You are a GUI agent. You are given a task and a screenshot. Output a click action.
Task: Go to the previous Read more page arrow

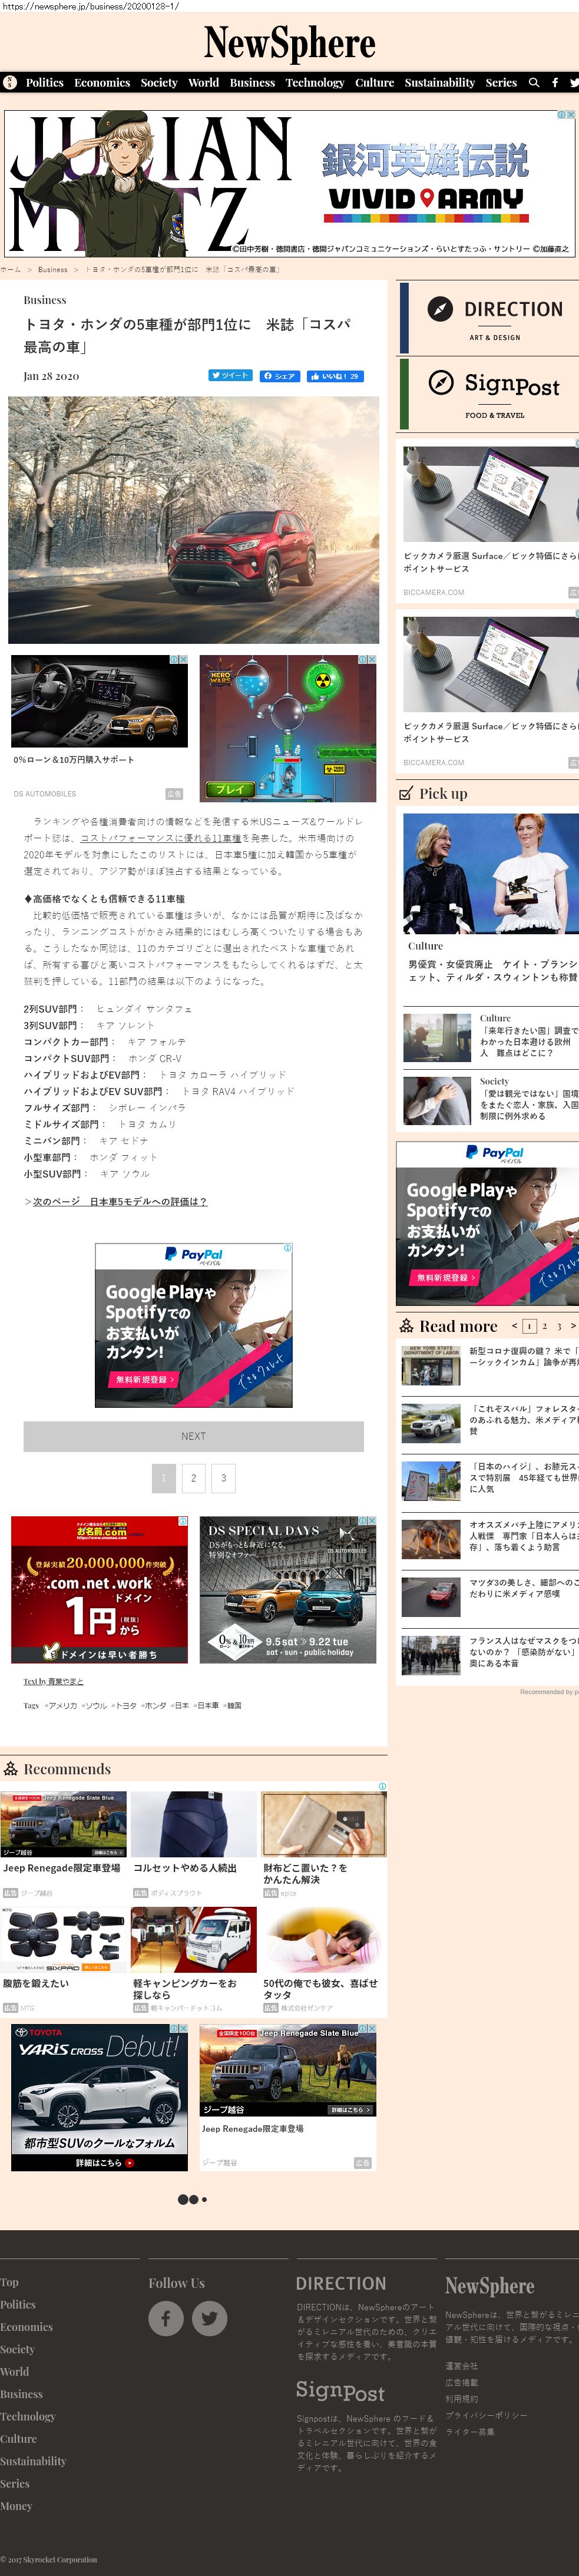(x=514, y=1326)
